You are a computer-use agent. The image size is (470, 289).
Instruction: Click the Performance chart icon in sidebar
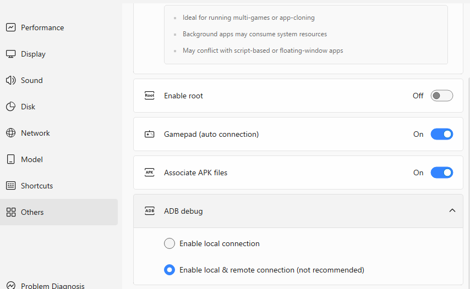[10, 27]
